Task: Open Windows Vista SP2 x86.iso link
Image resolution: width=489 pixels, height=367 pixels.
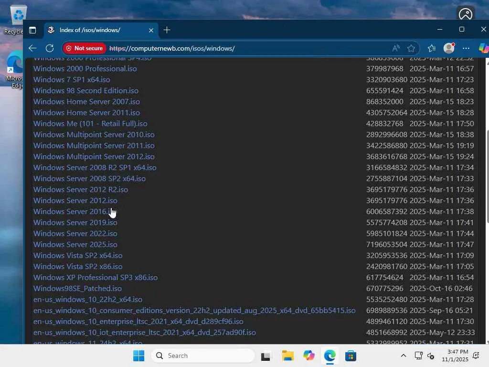Action: [78, 267]
